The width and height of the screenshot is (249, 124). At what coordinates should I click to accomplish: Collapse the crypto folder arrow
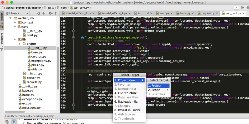coord(19,44)
